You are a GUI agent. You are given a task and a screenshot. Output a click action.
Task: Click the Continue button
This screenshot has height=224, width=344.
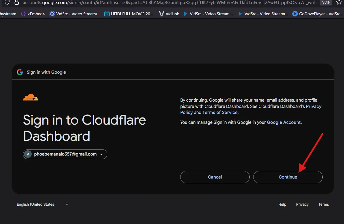pyautogui.click(x=288, y=177)
